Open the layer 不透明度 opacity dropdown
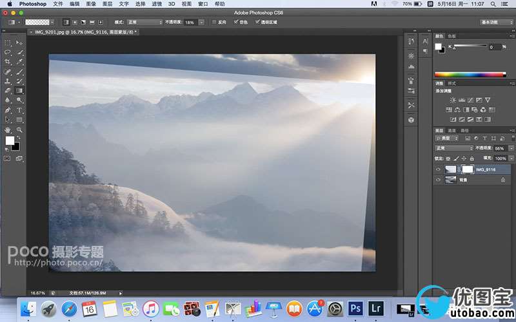The width and height of the screenshot is (516, 322). [511, 149]
